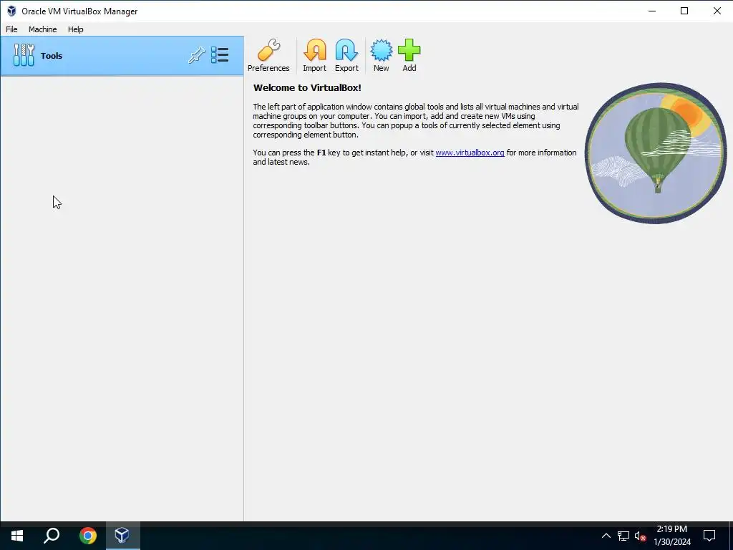This screenshot has height=550, width=733.
Task: Open the Help menu
Action: pyautogui.click(x=75, y=29)
